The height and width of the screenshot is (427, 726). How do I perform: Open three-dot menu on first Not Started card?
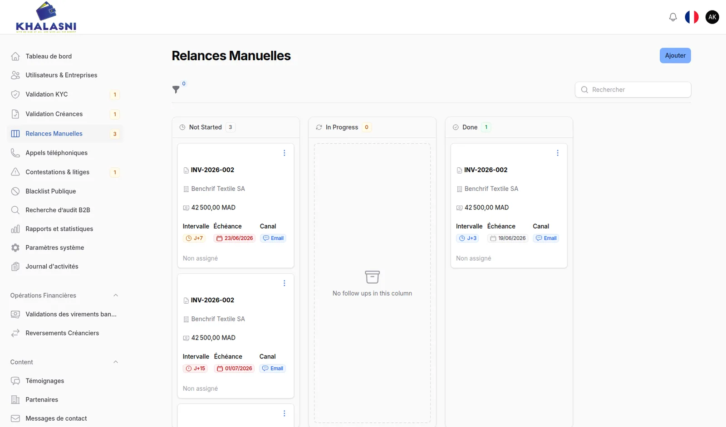[285, 153]
